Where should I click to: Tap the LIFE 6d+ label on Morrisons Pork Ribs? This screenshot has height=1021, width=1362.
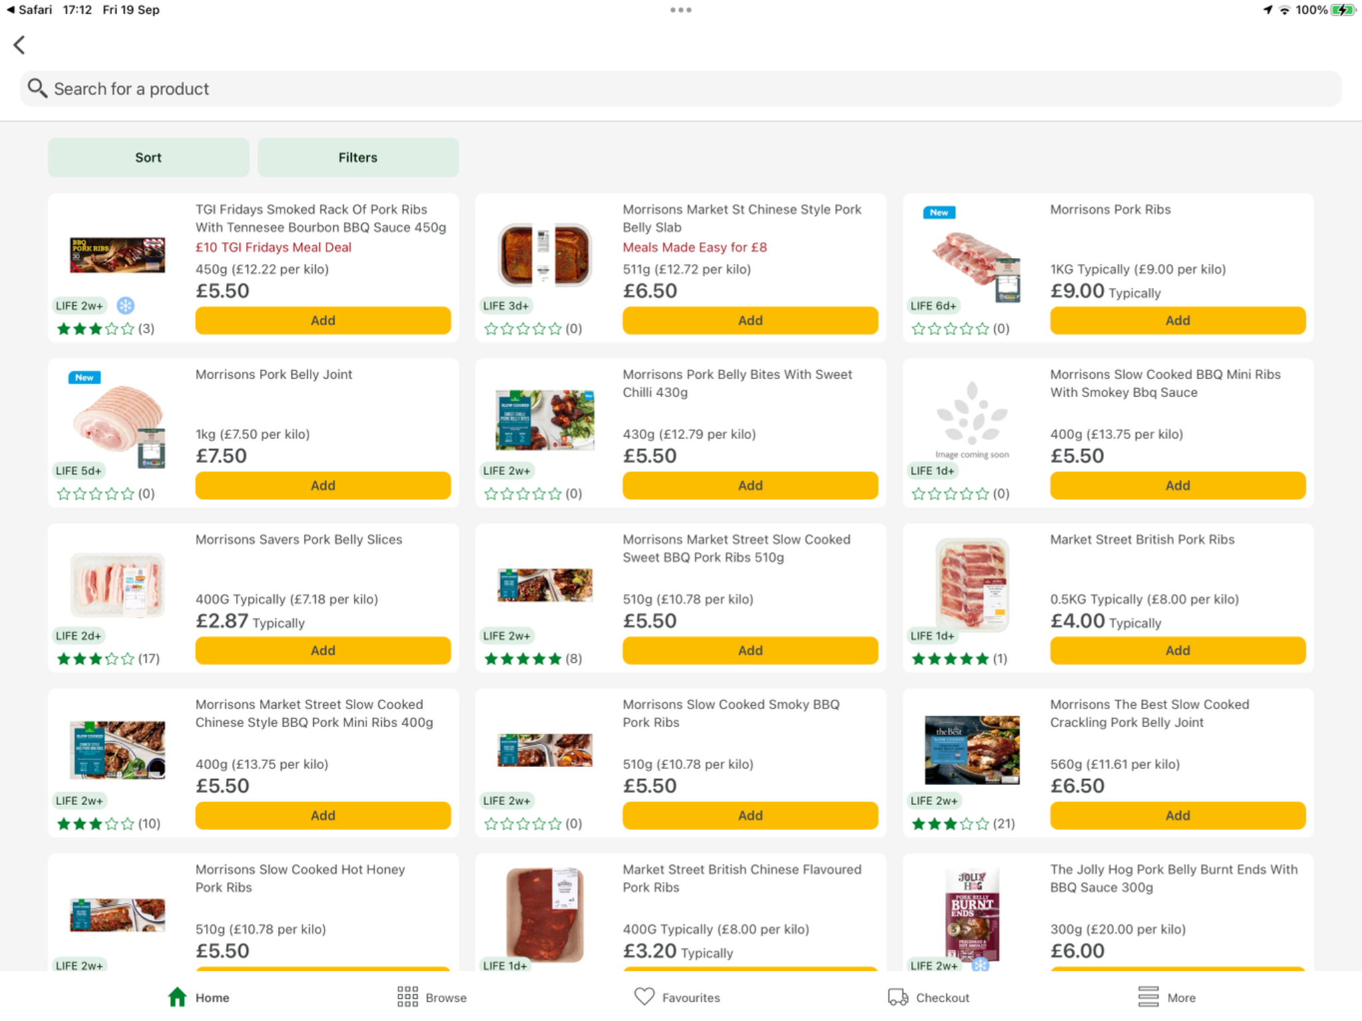point(933,306)
